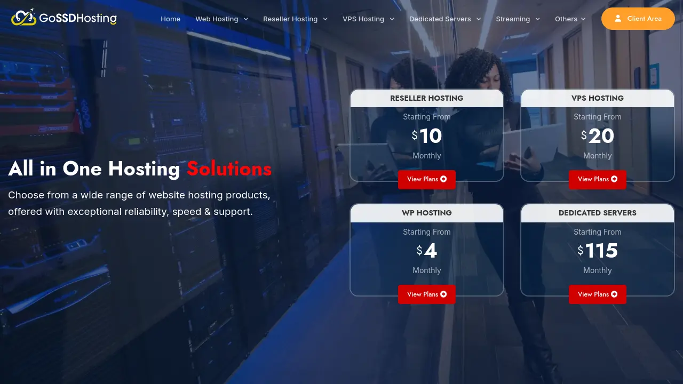Screen dimensions: 683x384
Task: Click the GoSSDHosting logo
Action: point(64,17)
